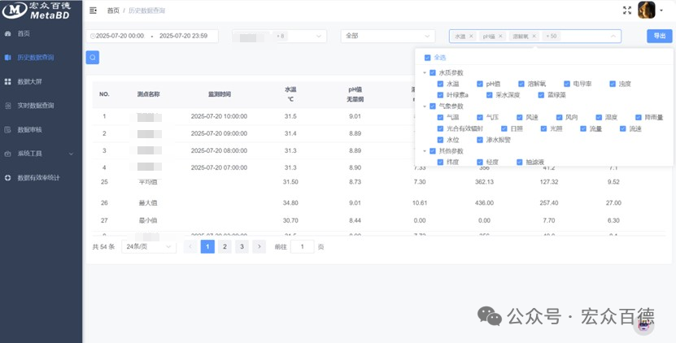Click the MetaBD logo in sidebar
The width and height of the screenshot is (676, 343).
point(37,11)
